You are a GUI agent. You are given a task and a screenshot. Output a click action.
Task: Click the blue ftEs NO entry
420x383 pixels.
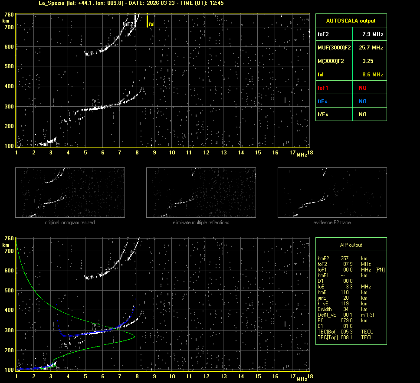tap(362, 101)
